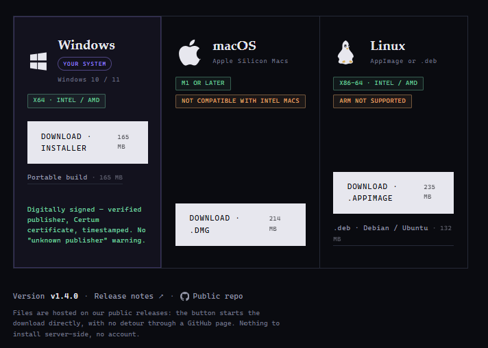The width and height of the screenshot is (488, 348).
Task: Click the Digitally signed notice text
Action: [x=86, y=225]
